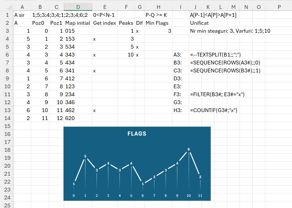Select the cell containing 620
Screen dimensions: 292x208
coord(78,118)
